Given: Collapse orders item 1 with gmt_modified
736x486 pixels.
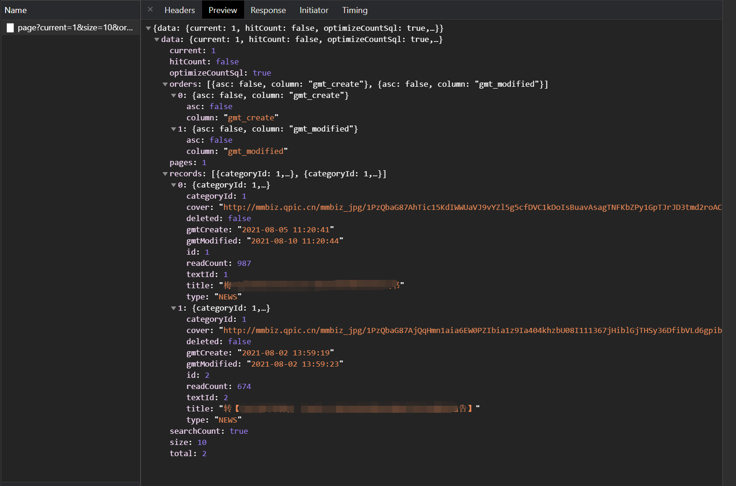Looking at the screenshot, I should [174, 129].
